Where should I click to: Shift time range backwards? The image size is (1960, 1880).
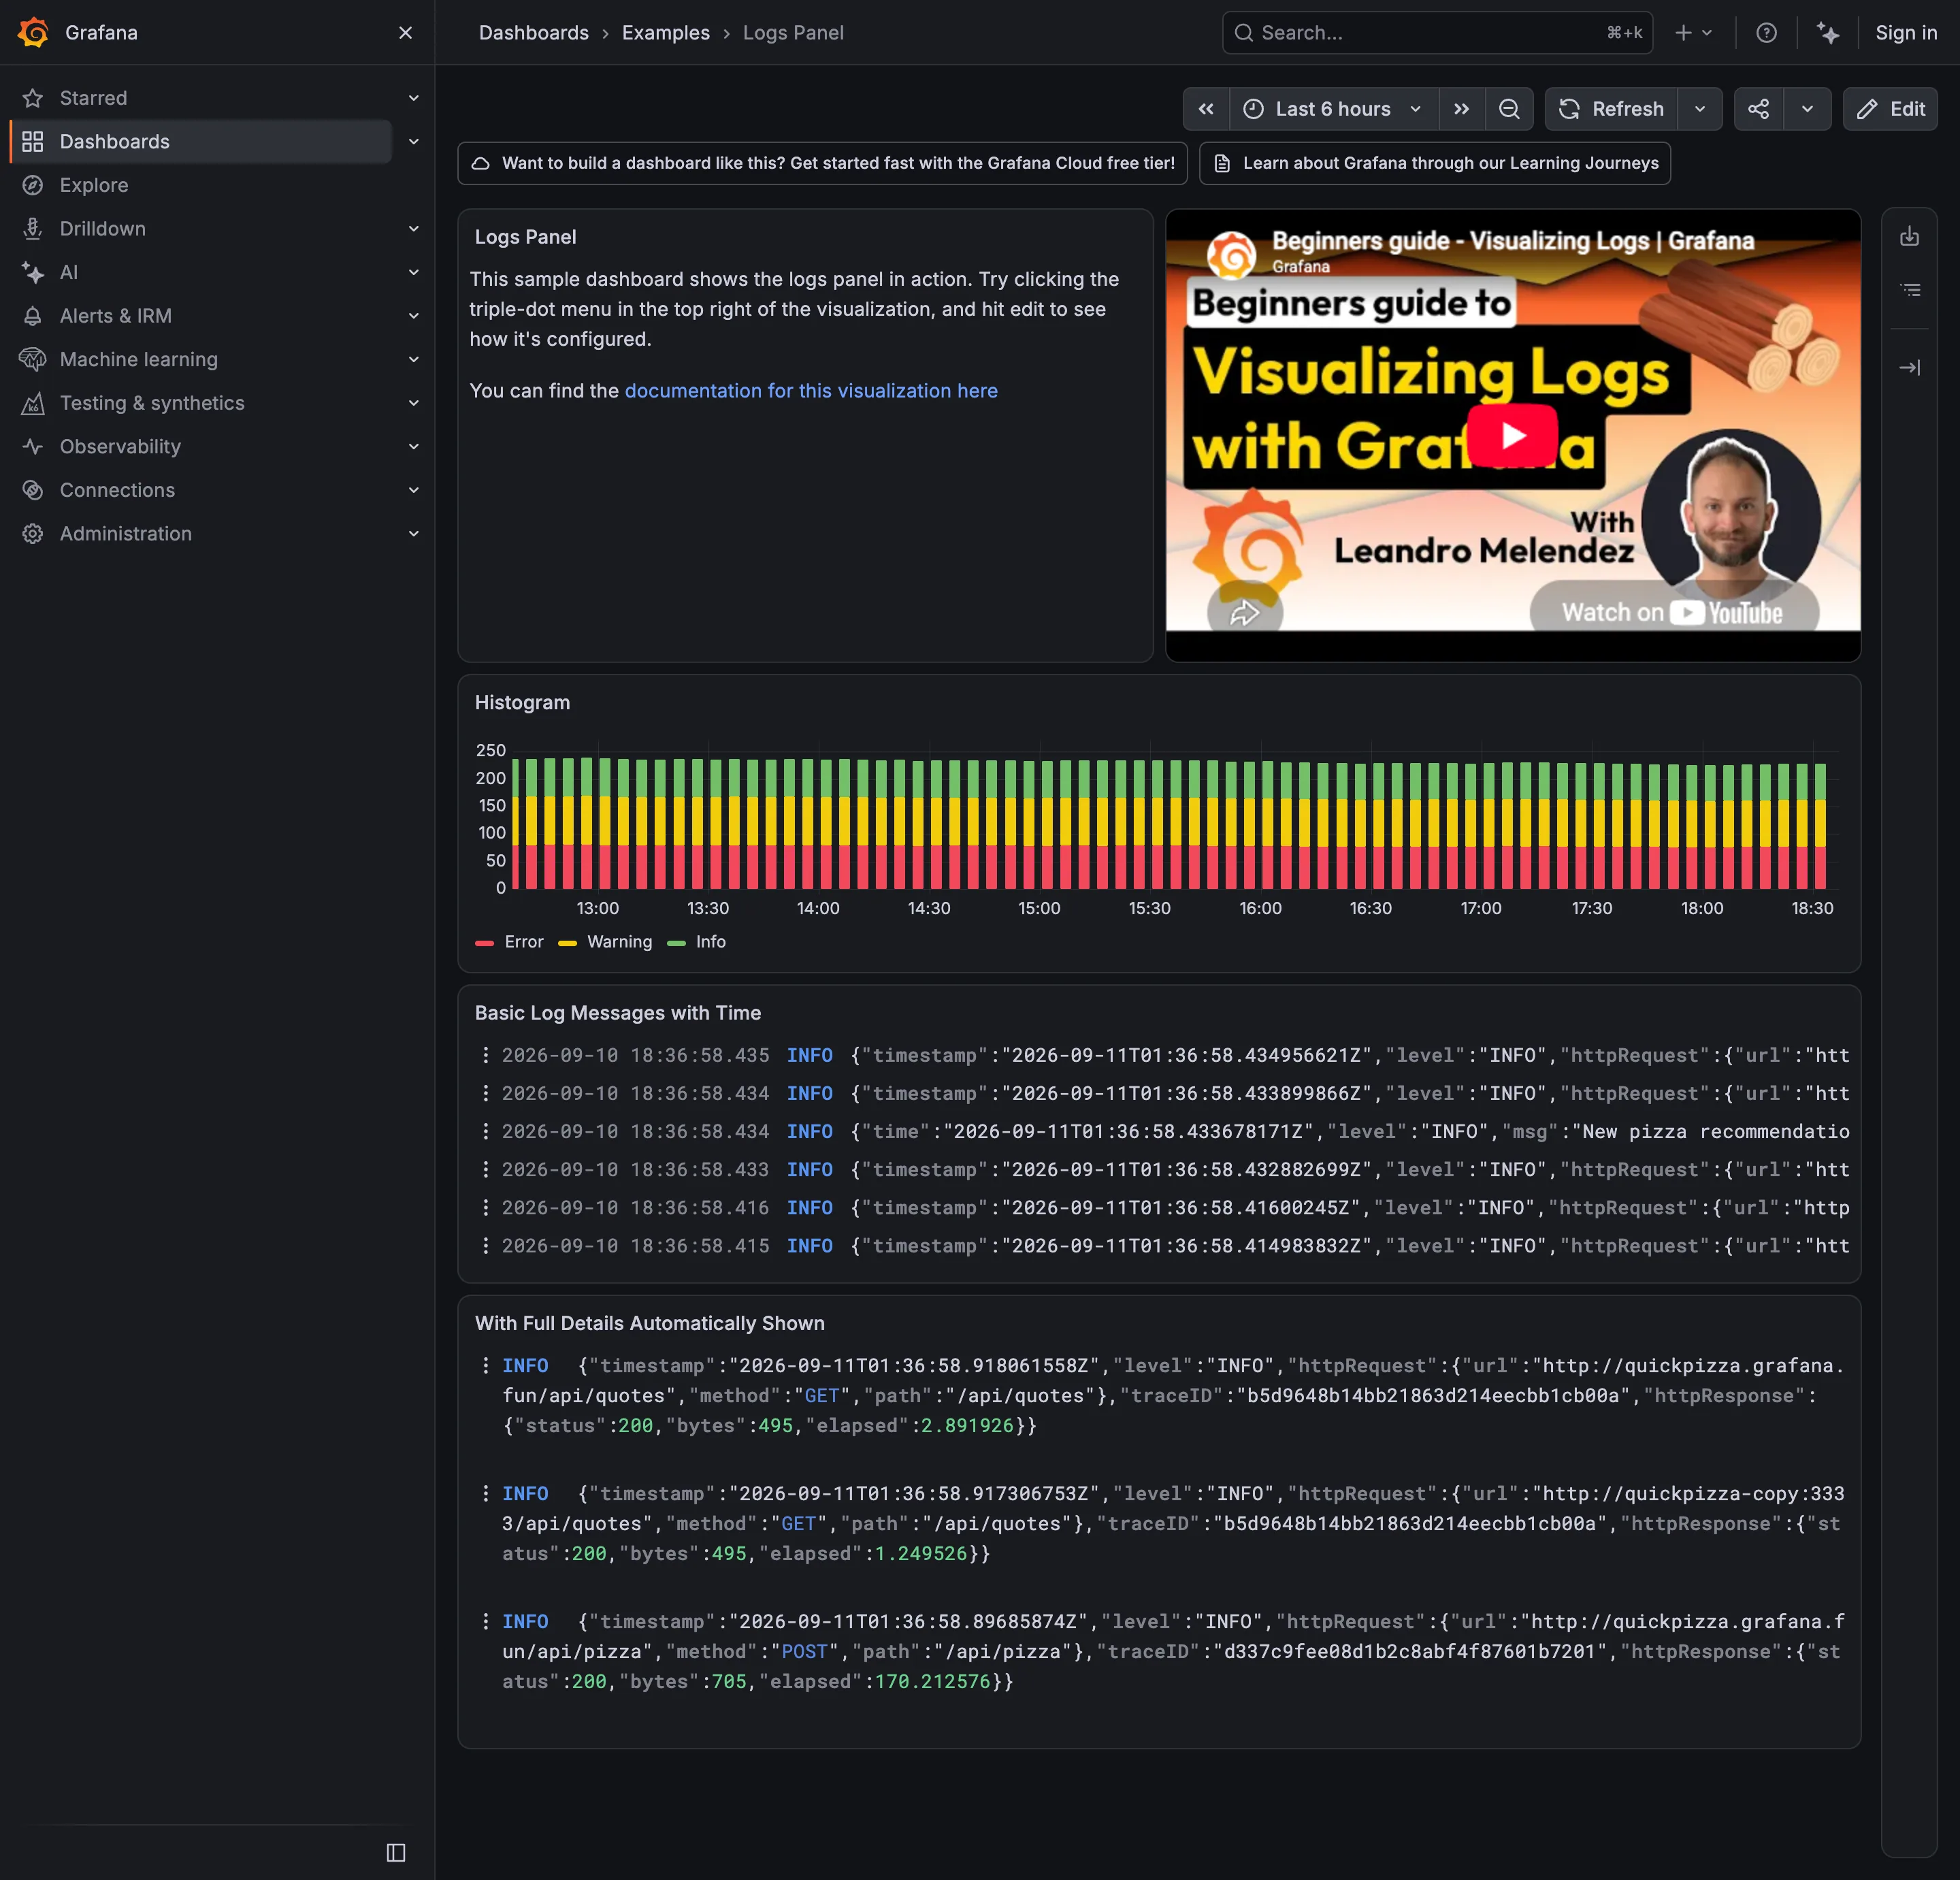[1206, 109]
